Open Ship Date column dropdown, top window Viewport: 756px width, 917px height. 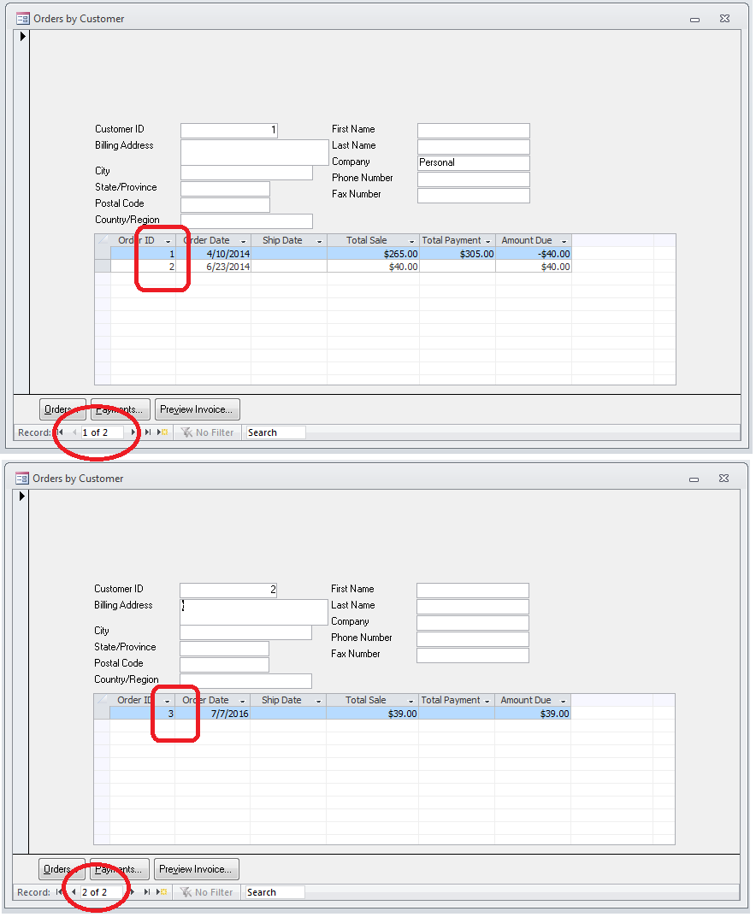(320, 241)
